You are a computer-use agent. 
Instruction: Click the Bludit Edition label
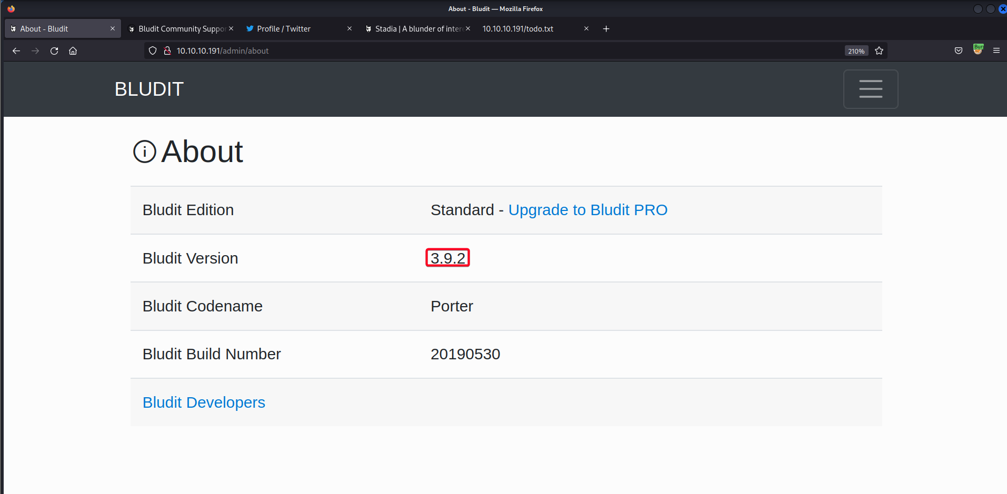coord(188,210)
